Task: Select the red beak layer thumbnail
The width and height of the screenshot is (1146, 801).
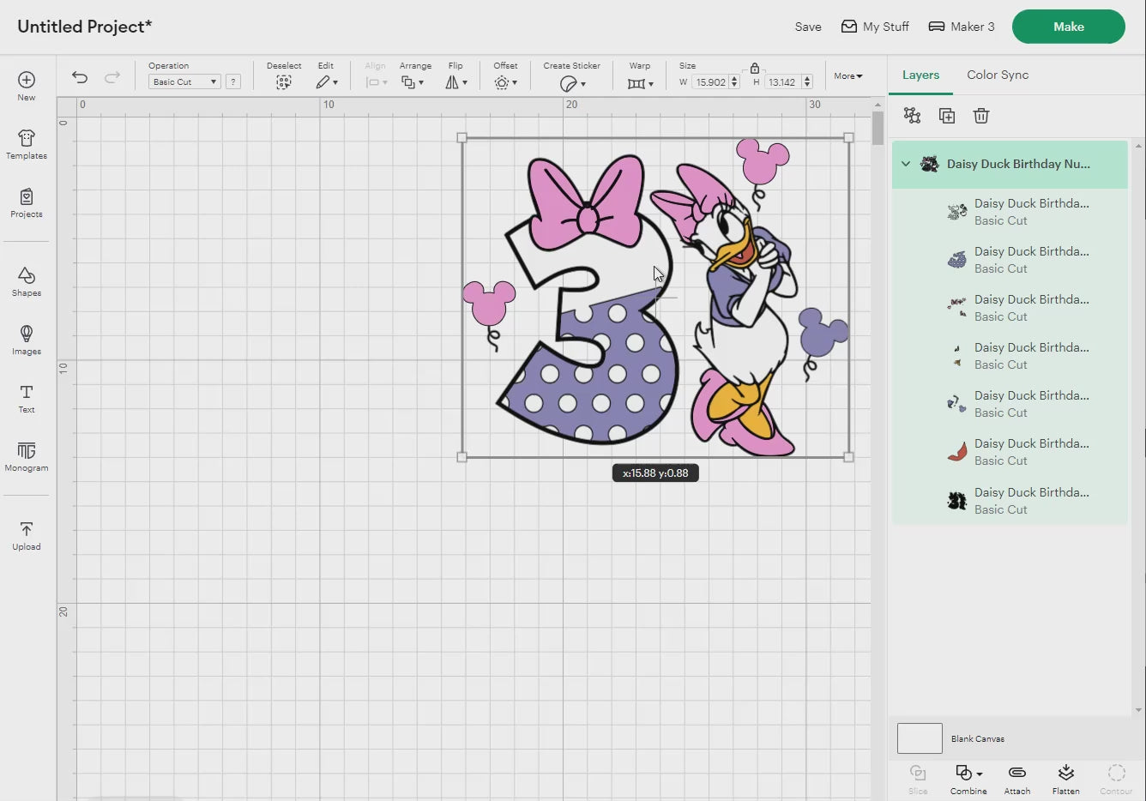Action: [x=957, y=451]
